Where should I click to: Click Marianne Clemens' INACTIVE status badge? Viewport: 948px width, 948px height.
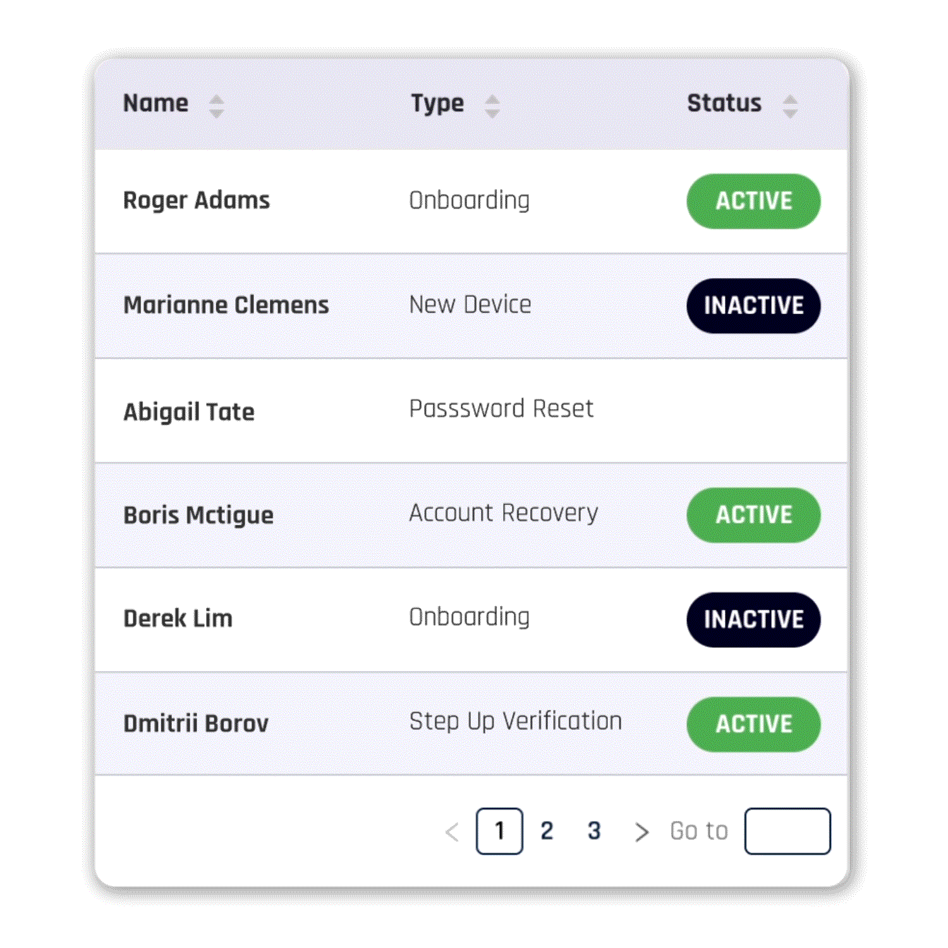click(753, 306)
